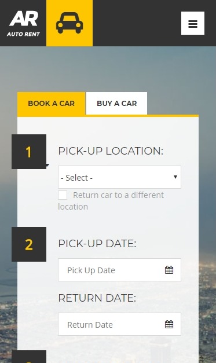This screenshot has height=363, width=216.
Task: Click the Pick-up Location heading
Action: pos(111,151)
